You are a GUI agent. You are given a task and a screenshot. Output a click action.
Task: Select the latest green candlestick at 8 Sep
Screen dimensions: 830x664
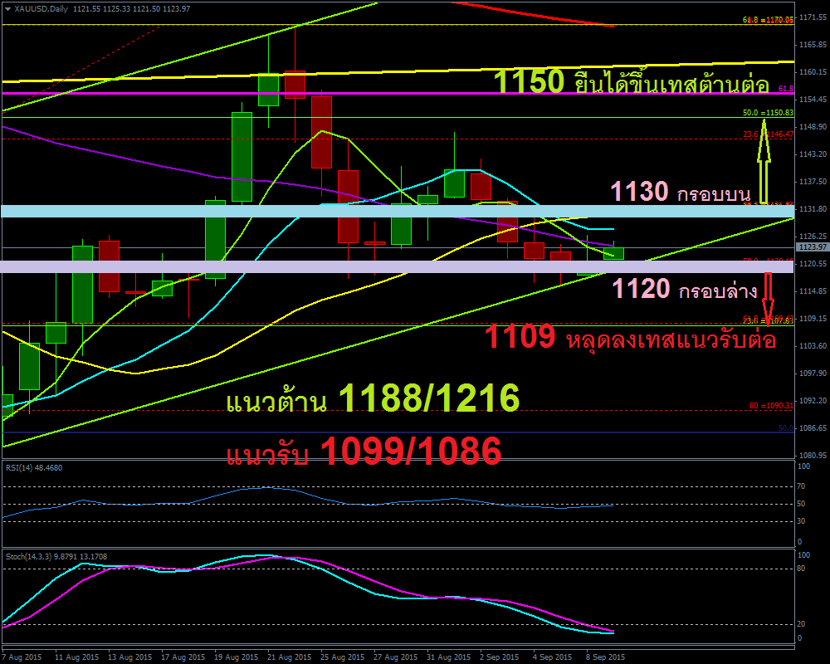(613, 252)
